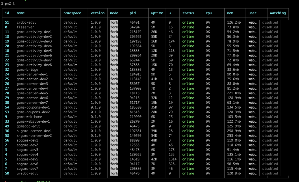Click the uptime column header

click(x=157, y=13)
